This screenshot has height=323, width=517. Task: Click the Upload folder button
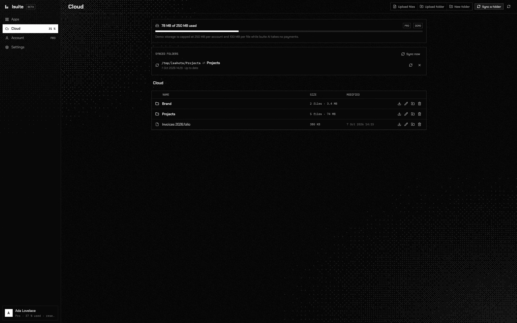click(x=432, y=7)
